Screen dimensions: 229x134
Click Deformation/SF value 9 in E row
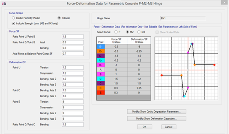tap(139, 93)
